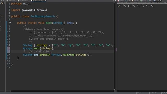The width and height of the screenshot is (167, 94).
Task: Click the 'package' keyword on line 1
Action: [x=16, y=4]
